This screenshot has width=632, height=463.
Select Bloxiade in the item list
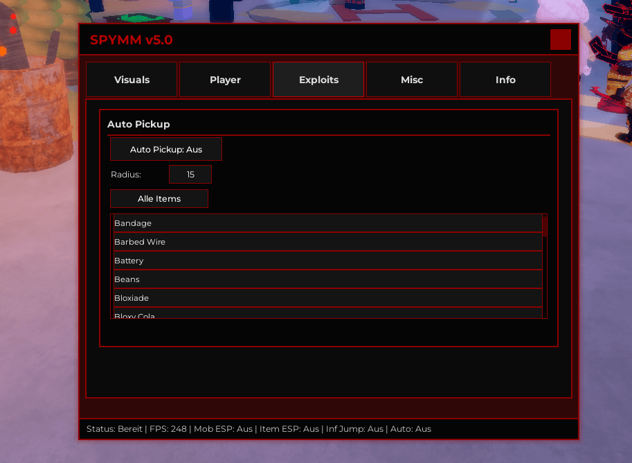[328, 298]
